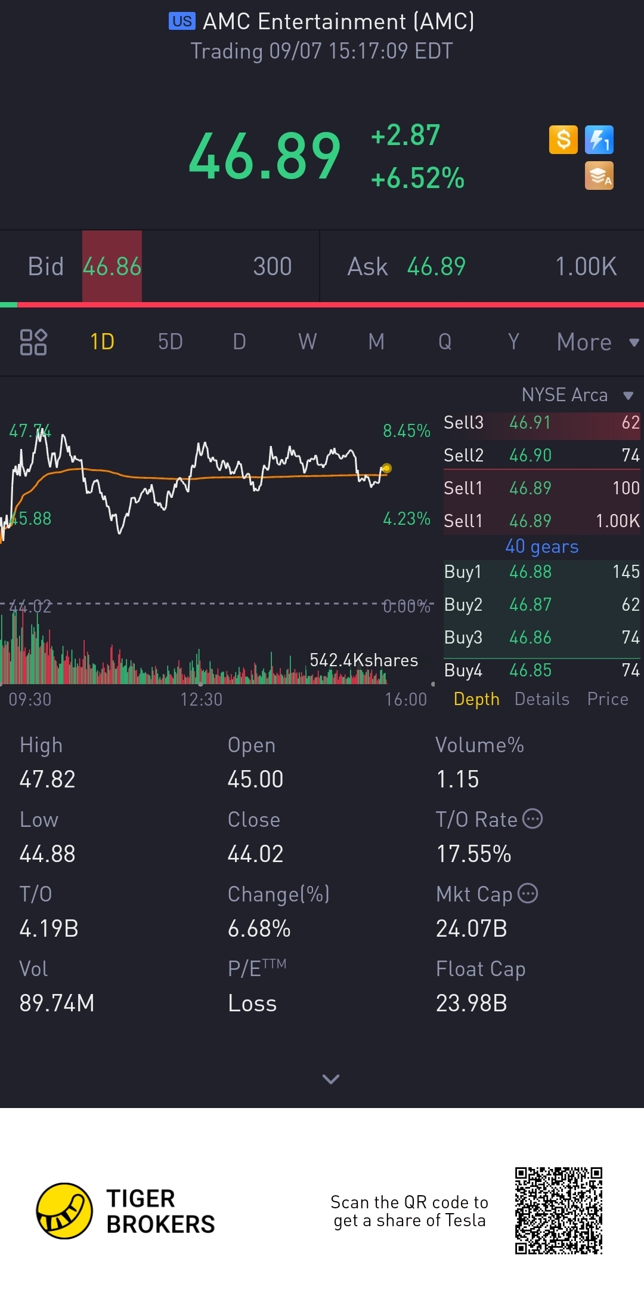Tap the Close value 44.02

pos(255,854)
